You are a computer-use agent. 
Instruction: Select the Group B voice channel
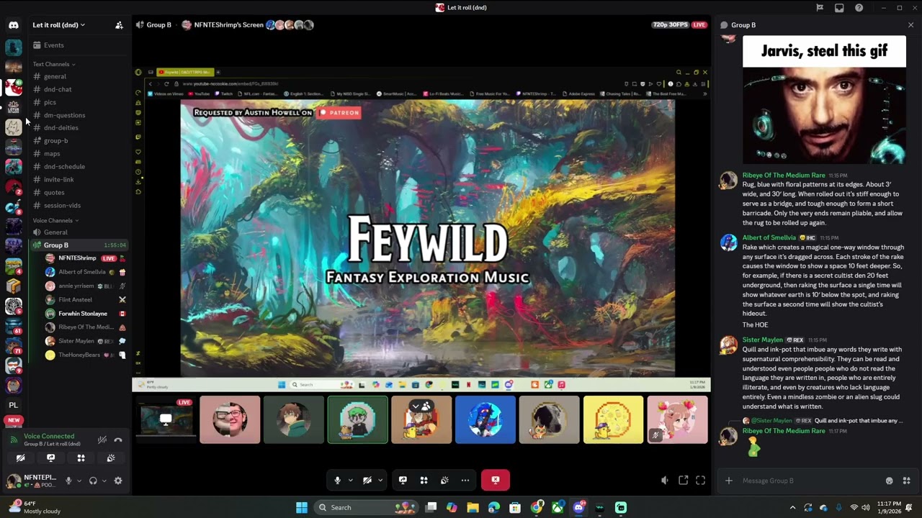coord(79,245)
